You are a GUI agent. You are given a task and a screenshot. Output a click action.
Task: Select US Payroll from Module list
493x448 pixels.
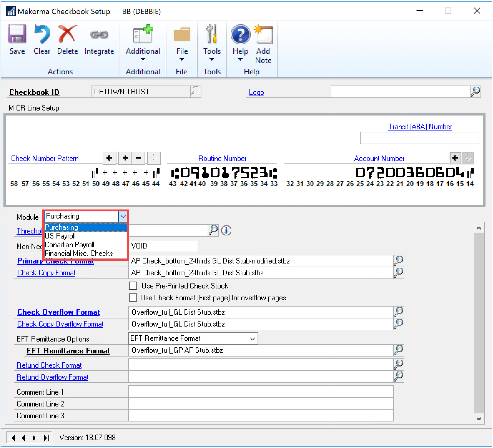60,236
